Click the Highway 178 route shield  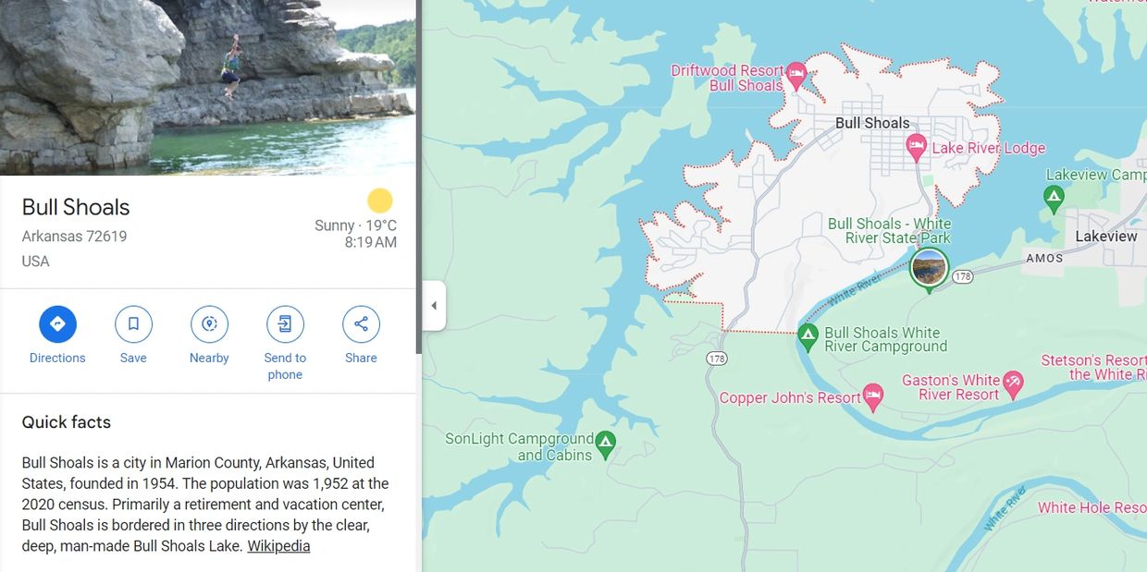tap(962, 275)
